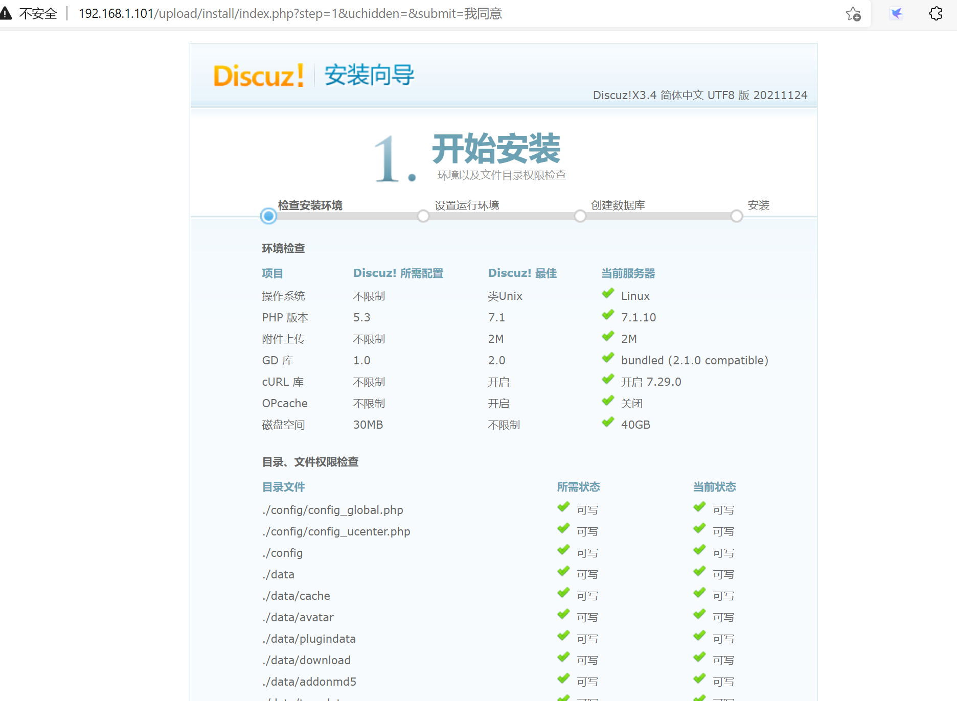Image resolution: width=957 pixels, height=701 pixels.
Task: Click the Discuz! 最佳 column header
Action: (522, 273)
